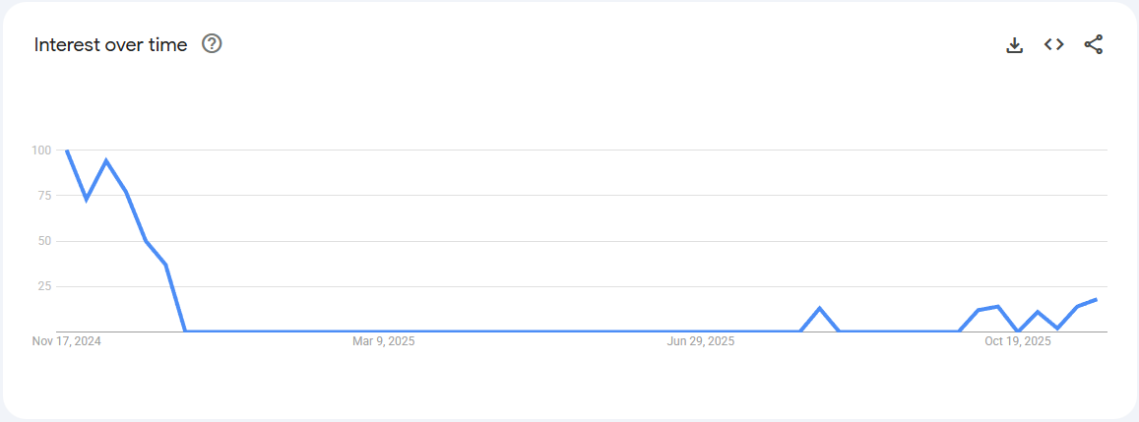
Task: Open the embed code icon
Action: 1054,44
